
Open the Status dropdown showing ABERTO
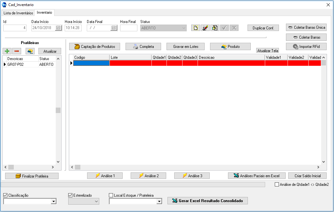pos(183,28)
